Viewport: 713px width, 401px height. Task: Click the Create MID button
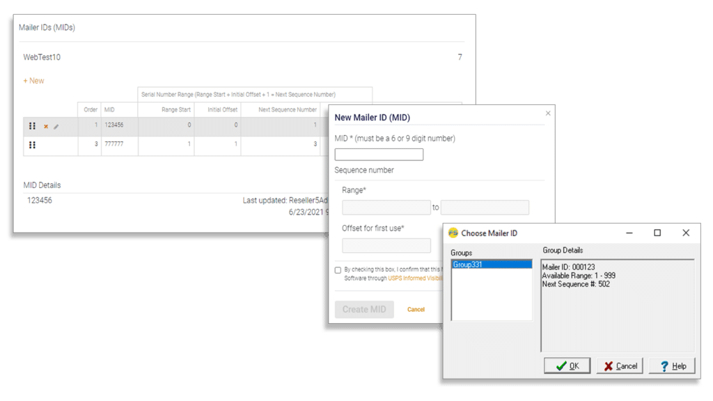pyautogui.click(x=364, y=309)
